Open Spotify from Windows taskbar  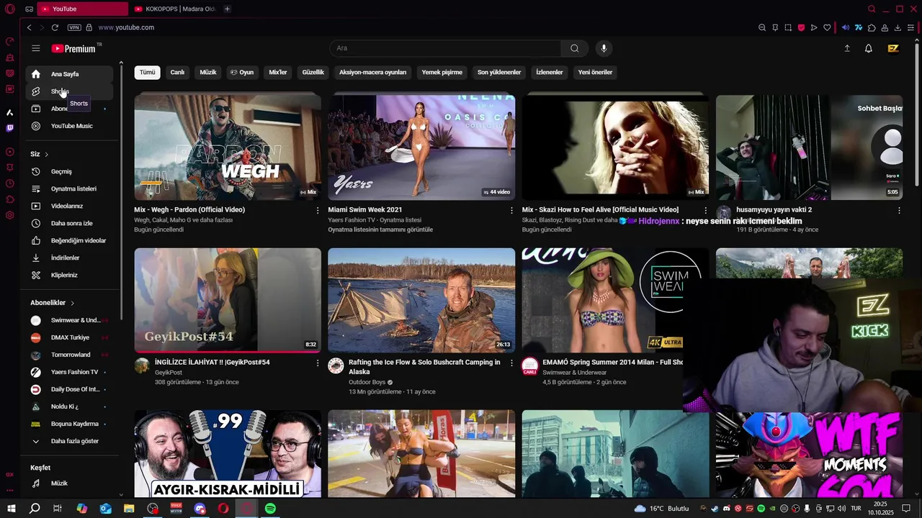270,509
